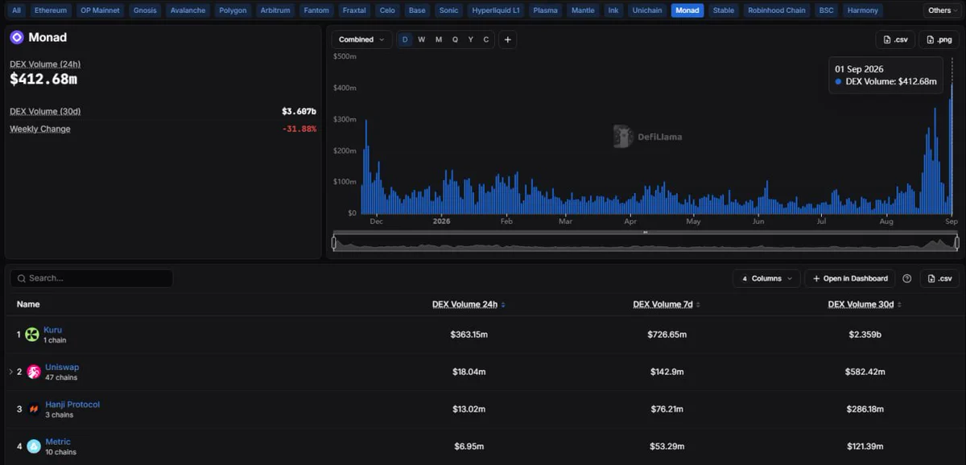Switch chart to Monthly (M) interval
Image resolution: width=966 pixels, height=465 pixels.
[439, 39]
